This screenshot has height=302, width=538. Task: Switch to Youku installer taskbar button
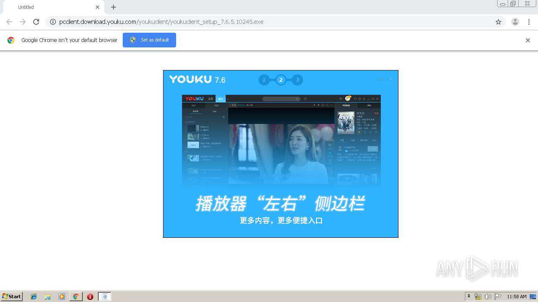tap(105, 297)
